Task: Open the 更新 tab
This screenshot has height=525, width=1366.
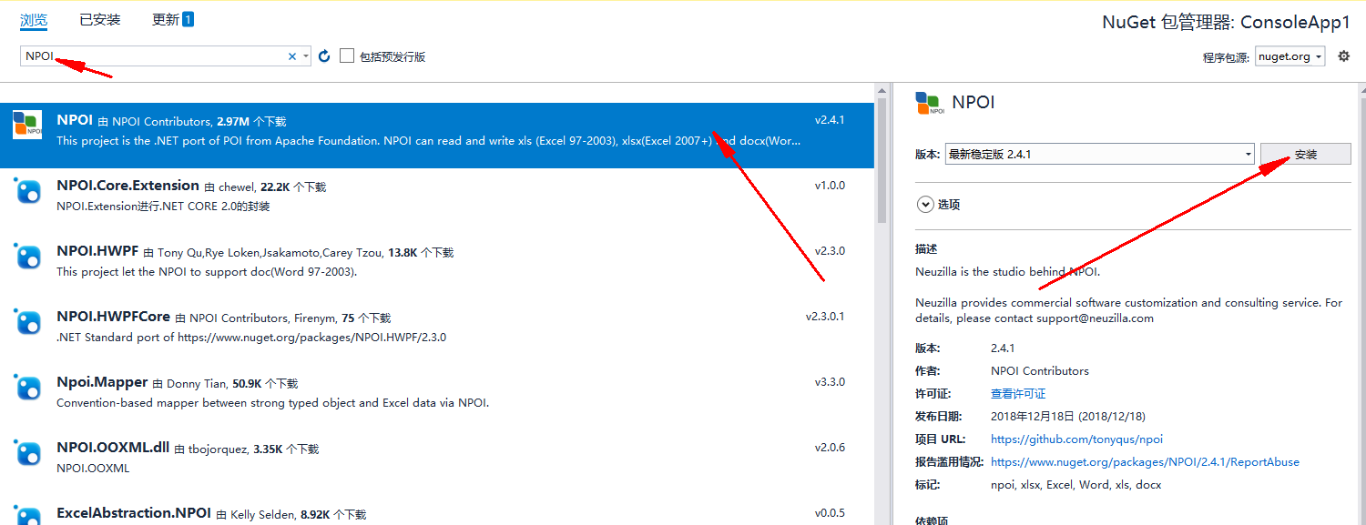Action: point(164,19)
